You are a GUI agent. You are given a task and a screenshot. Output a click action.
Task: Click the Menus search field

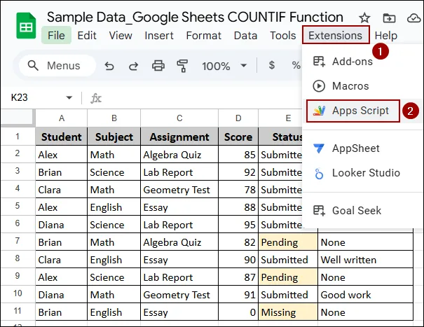click(57, 66)
